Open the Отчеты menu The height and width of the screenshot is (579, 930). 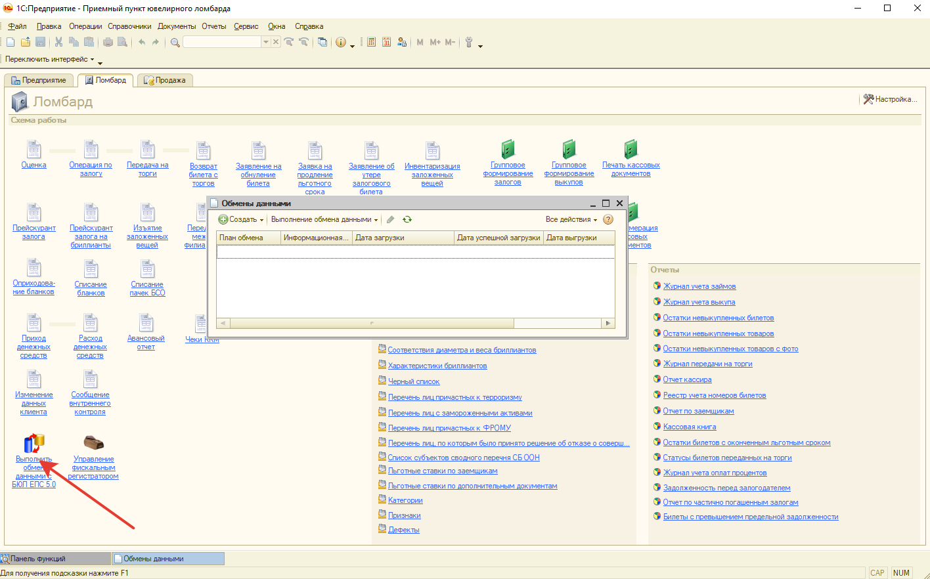214,26
